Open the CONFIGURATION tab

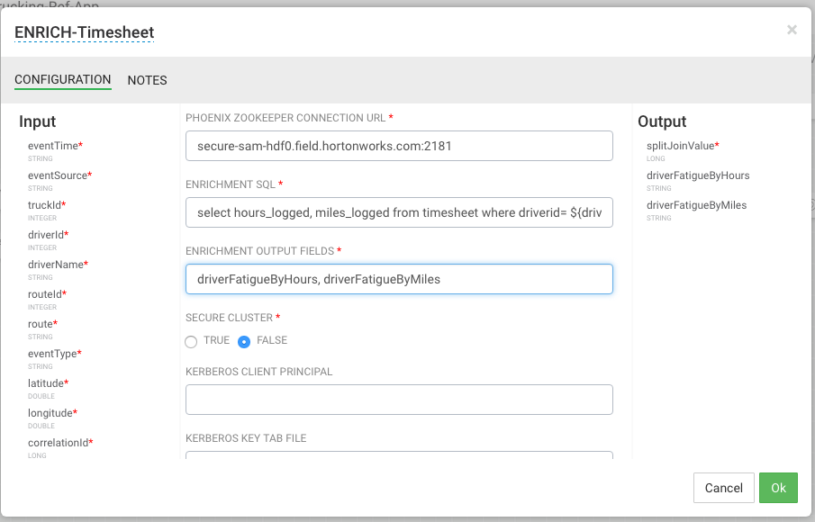(62, 79)
